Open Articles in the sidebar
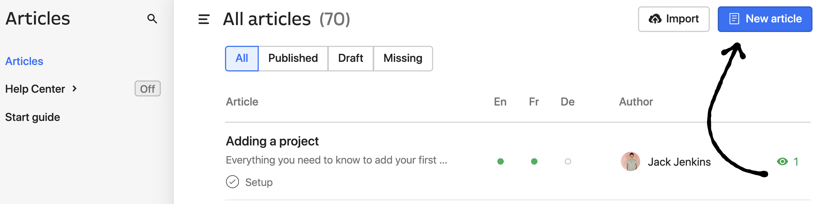816x204 pixels. point(24,61)
